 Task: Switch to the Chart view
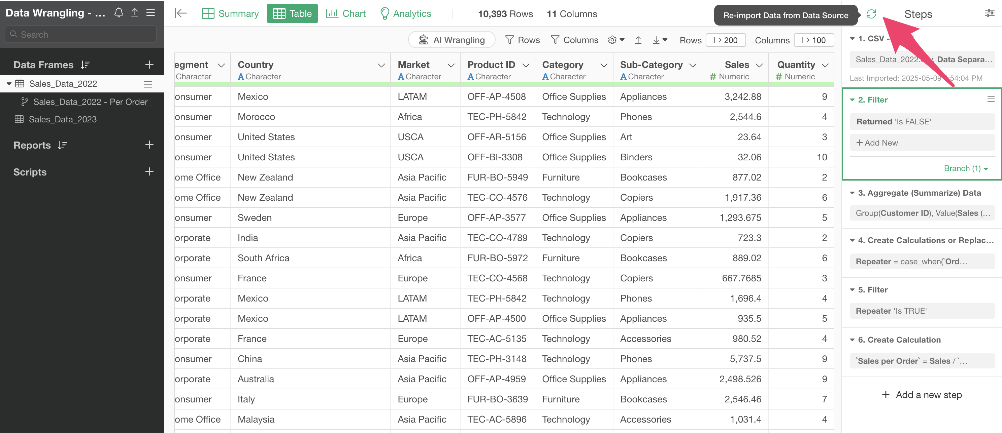pos(345,13)
